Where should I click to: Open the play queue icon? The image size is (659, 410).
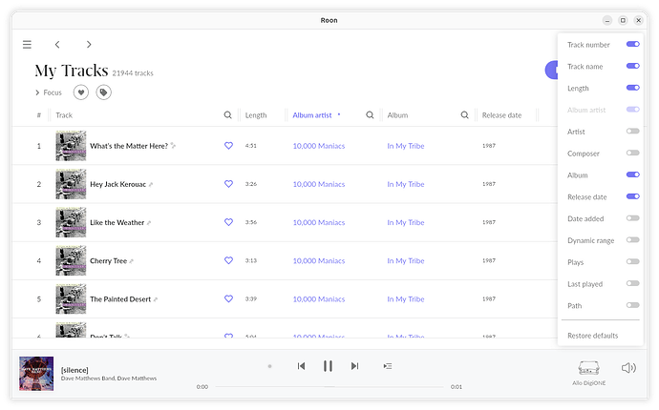387,366
